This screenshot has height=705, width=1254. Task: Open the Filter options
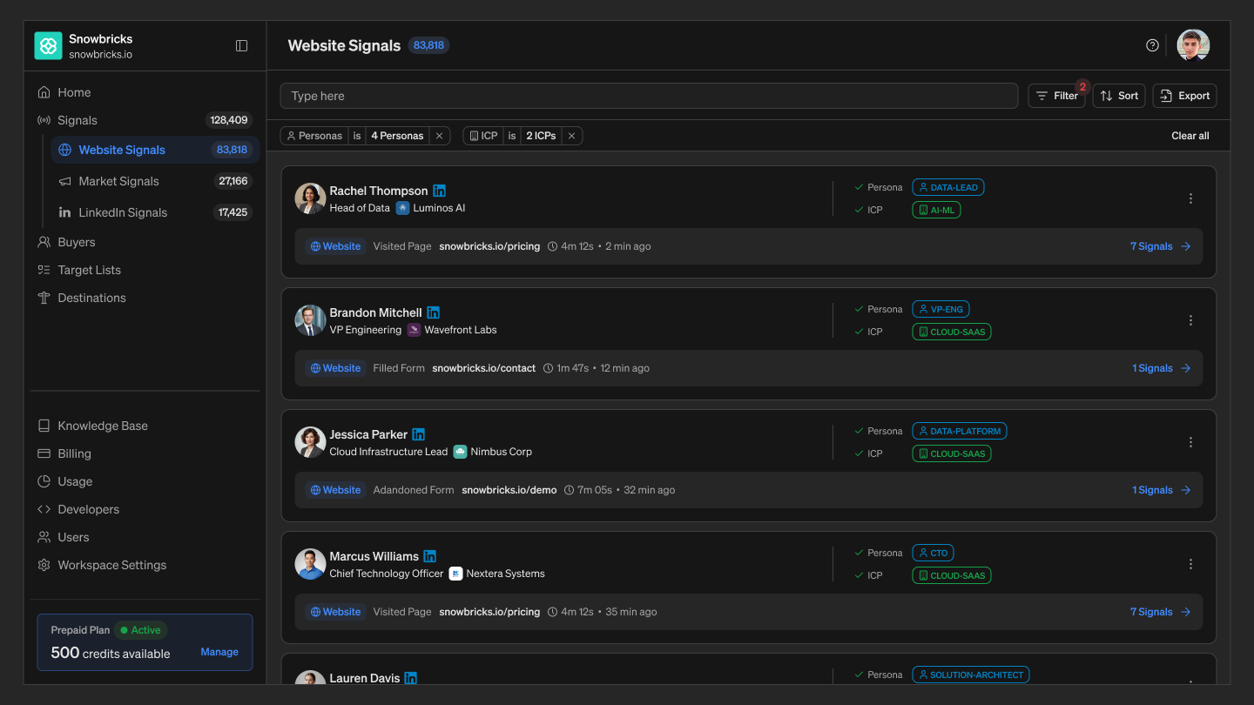1057,96
